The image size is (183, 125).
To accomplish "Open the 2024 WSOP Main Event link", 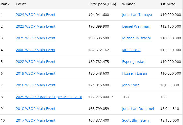I will [36, 15].
